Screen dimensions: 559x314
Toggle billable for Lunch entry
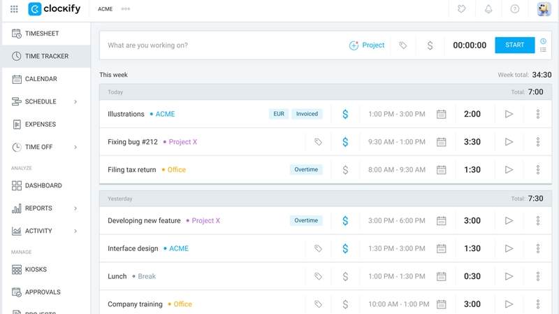345,276
